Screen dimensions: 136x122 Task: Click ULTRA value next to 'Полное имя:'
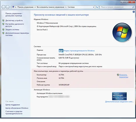[x=61, y=78]
